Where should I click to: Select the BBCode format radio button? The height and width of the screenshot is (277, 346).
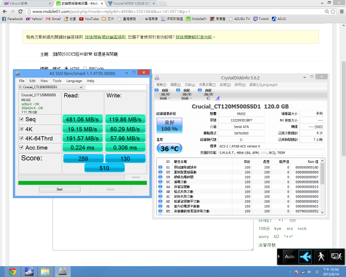click(x=85, y=68)
